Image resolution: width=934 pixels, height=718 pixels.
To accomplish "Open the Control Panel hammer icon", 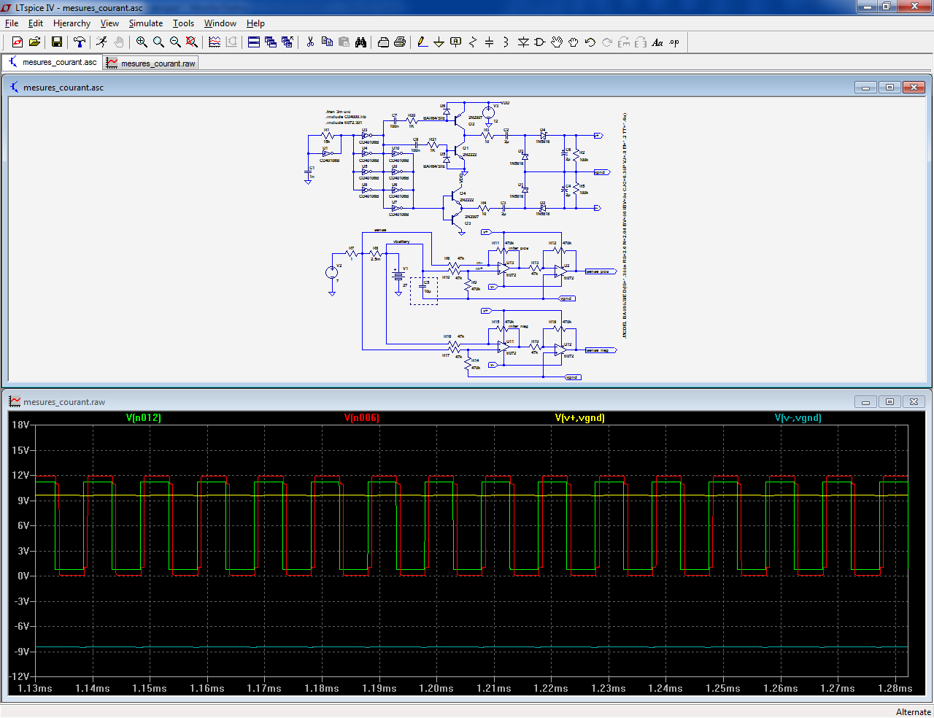I will pos(80,42).
